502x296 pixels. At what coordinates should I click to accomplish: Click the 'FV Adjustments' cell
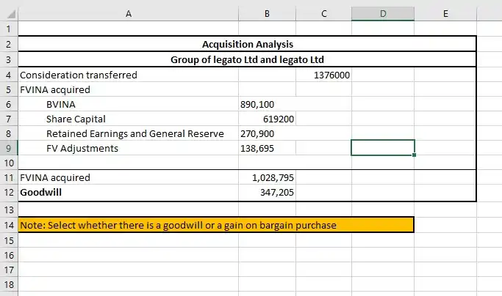(129, 149)
